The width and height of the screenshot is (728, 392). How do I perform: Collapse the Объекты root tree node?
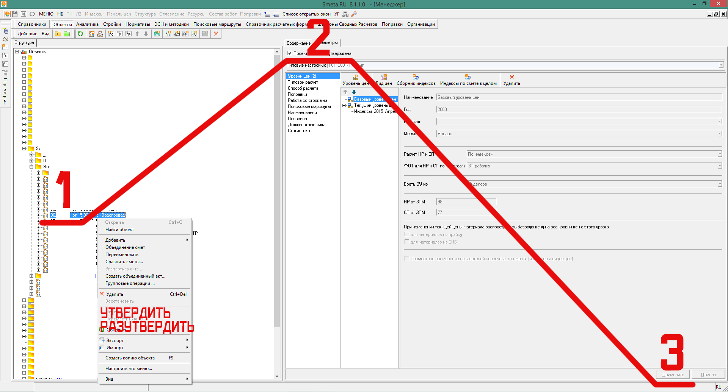point(17,52)
